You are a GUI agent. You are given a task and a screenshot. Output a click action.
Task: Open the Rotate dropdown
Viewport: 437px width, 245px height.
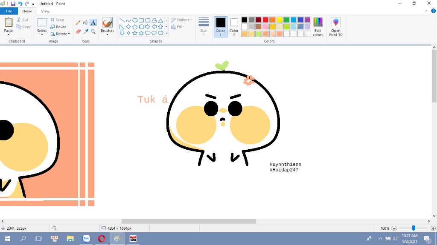pos(60,34)
